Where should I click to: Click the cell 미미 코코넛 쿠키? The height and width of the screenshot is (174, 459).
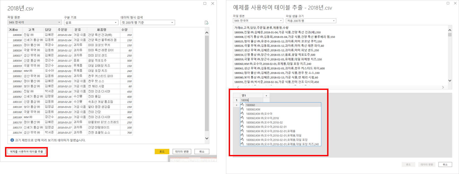tap(103, 45)
